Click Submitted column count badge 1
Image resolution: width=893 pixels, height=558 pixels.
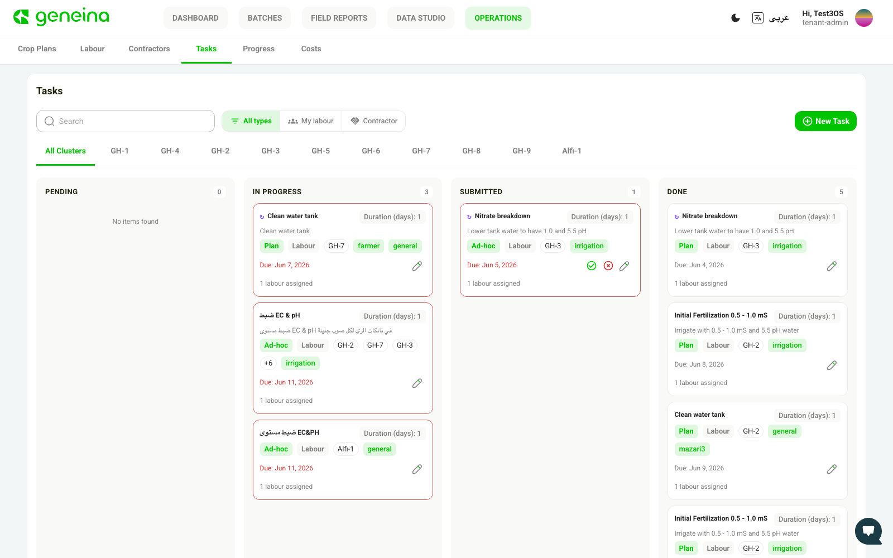coord(633,192)
